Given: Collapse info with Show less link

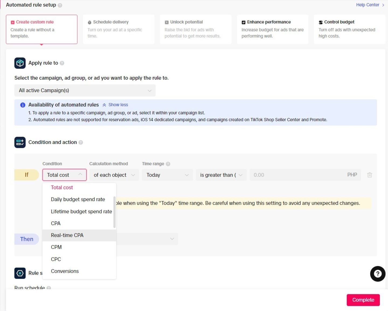Looking at the screenshot, I should 118,105.
